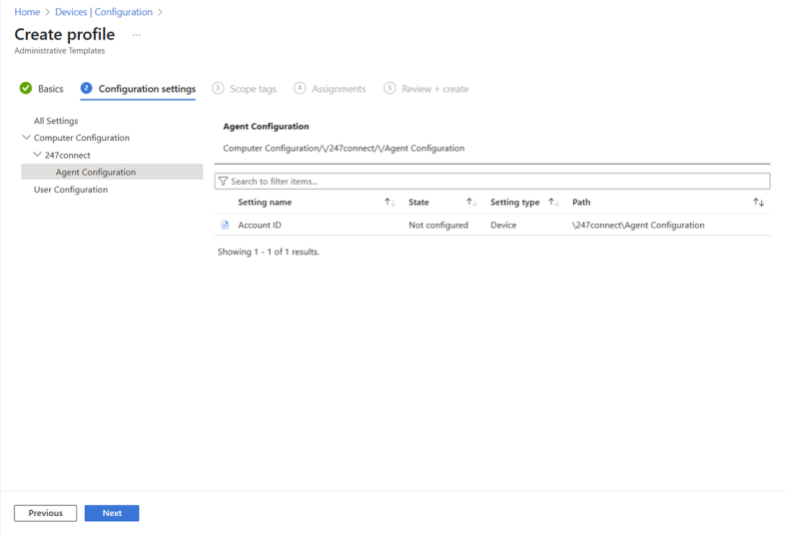Click the Previous button
The width and height of the screenshot is (785, 534).
(x=46, y=513)
